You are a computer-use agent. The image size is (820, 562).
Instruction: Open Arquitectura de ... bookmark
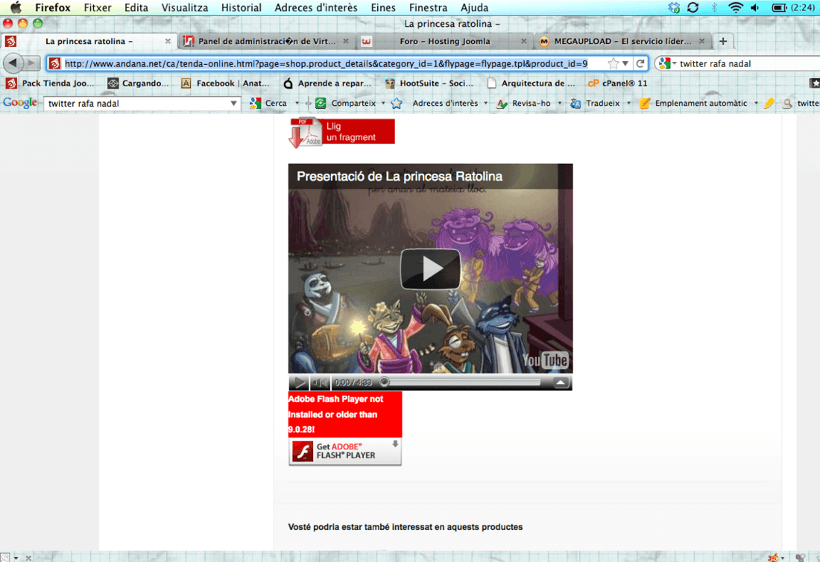(x=531, y=83)
